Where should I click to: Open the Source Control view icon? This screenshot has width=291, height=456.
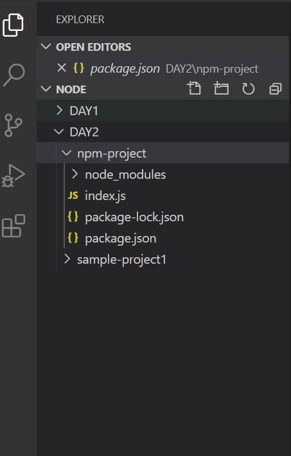click(x=13, y=125)
